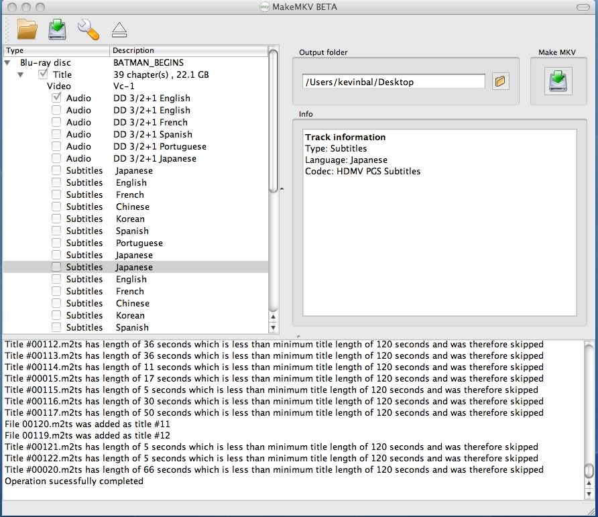Browse for output folder using the folder icon
This screenshot has width=598, height=517.
click(500, 81)
